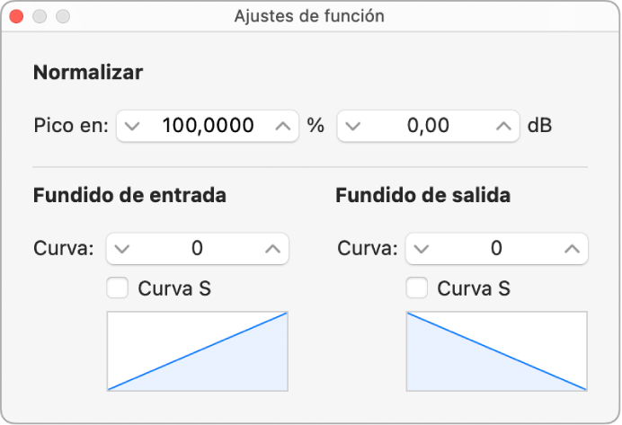Decrease the Fundido de salida curve value

422,249
